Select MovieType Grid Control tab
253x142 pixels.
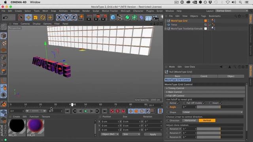(x=177, y=80)
